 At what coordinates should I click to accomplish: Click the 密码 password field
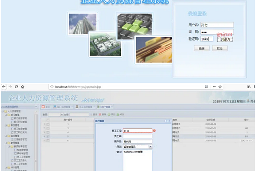217,32
